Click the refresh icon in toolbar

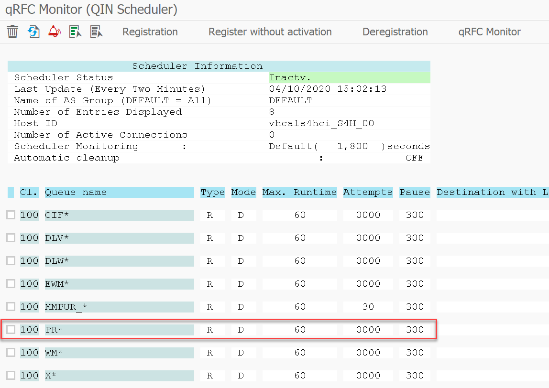[33, 32]
